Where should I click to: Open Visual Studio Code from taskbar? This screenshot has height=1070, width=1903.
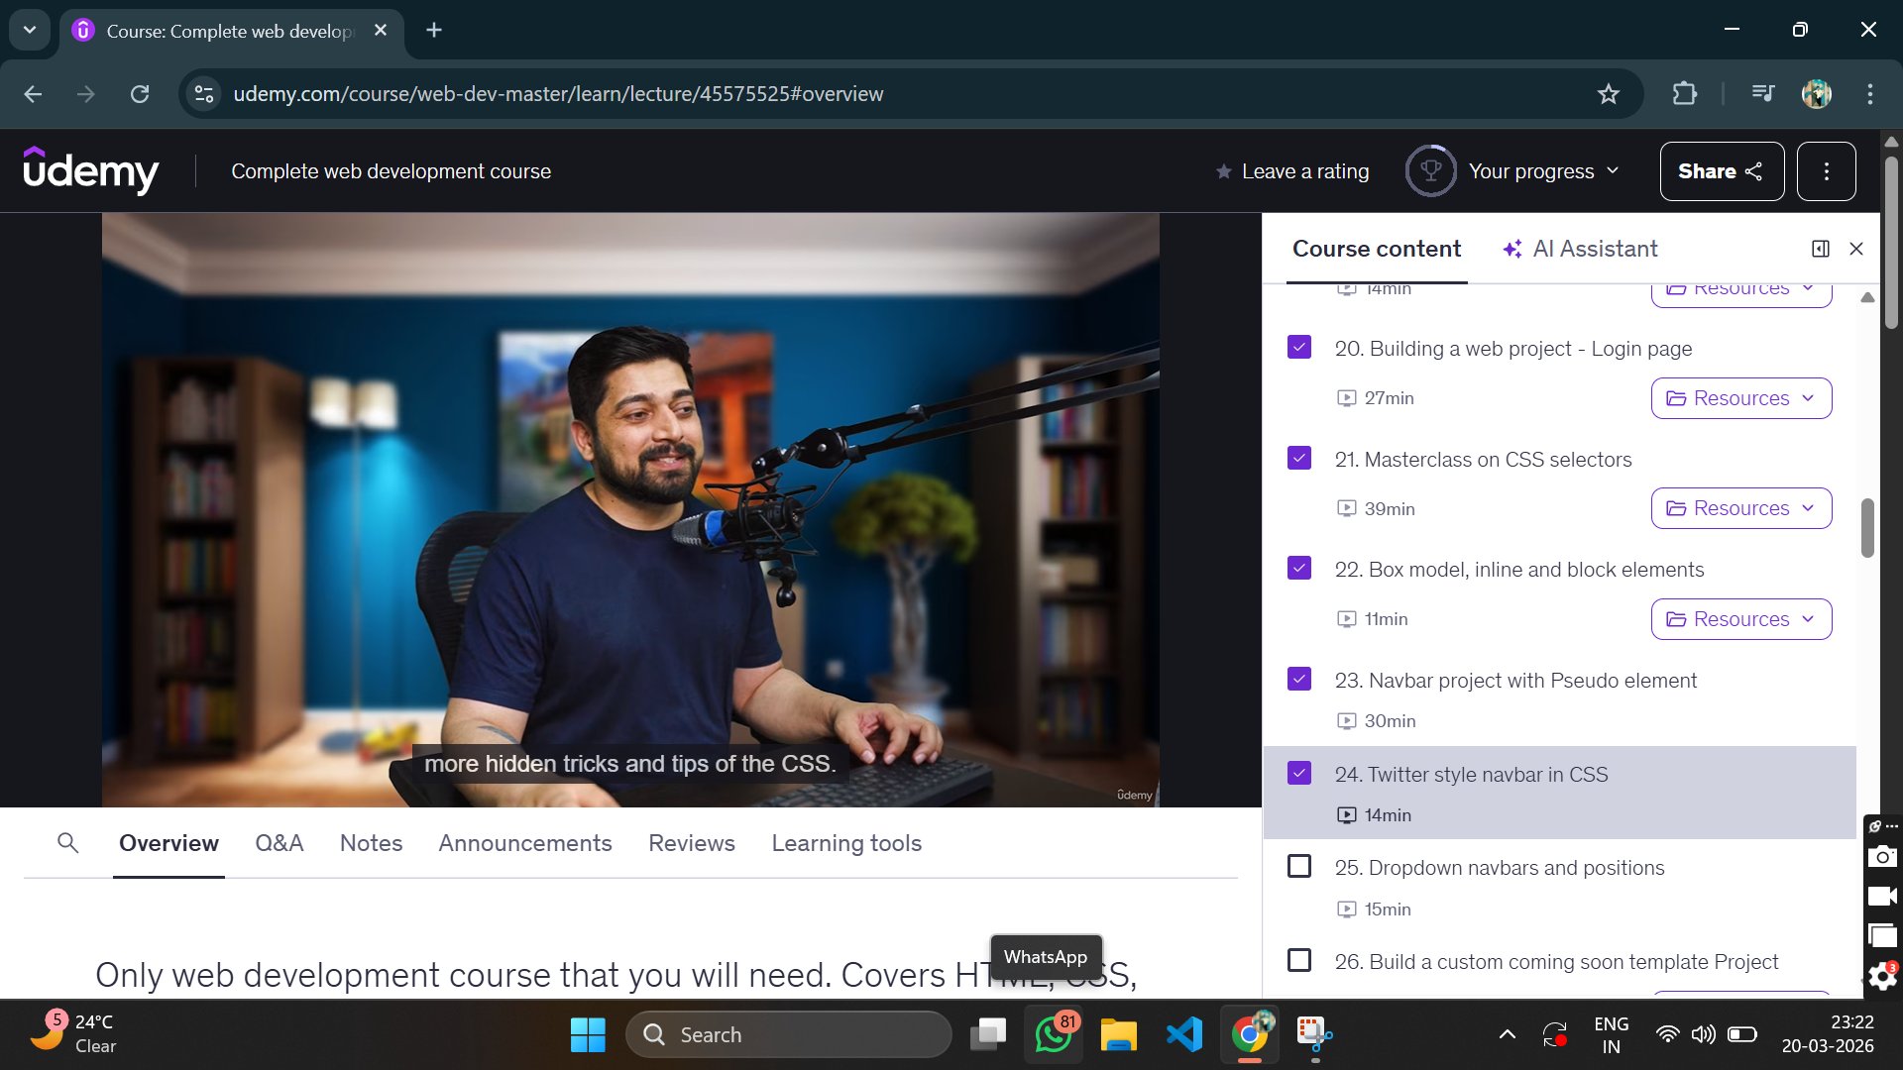[1184, 1034]
